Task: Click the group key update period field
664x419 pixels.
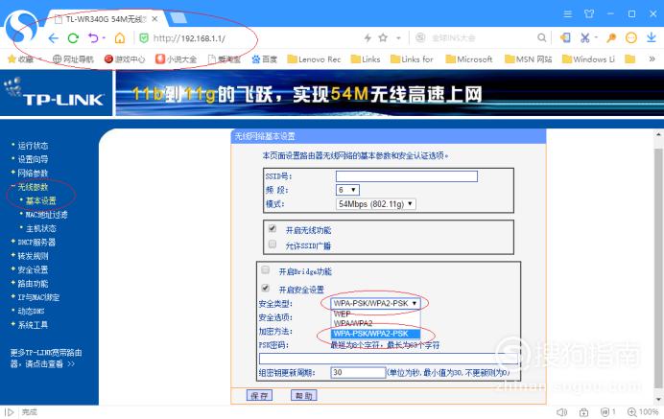Action: pos(358,372)
